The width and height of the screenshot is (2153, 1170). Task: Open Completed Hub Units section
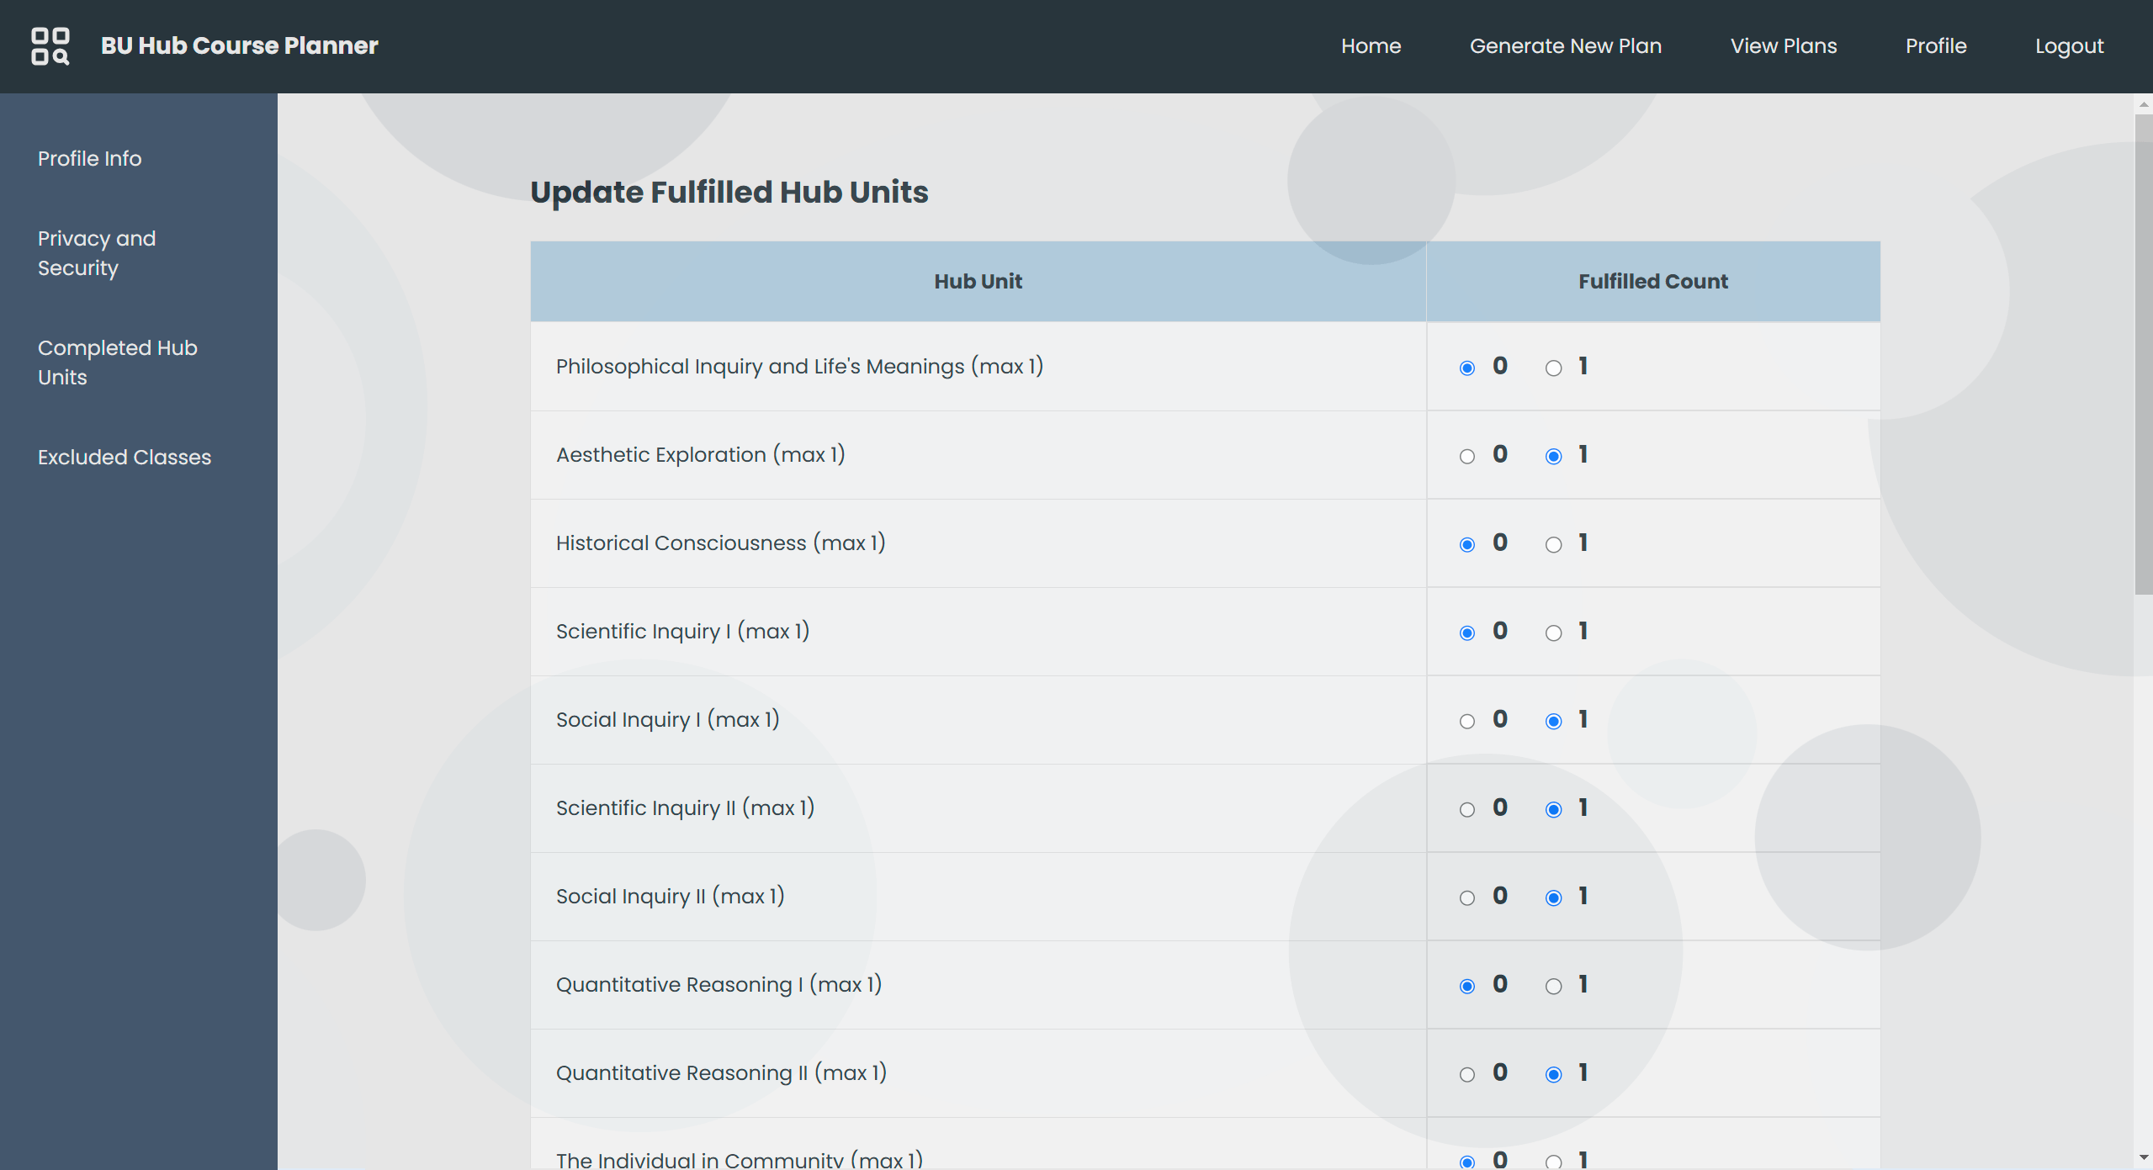(118, 363)
